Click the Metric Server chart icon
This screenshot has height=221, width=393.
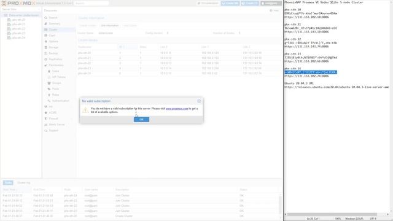(46, 125)
